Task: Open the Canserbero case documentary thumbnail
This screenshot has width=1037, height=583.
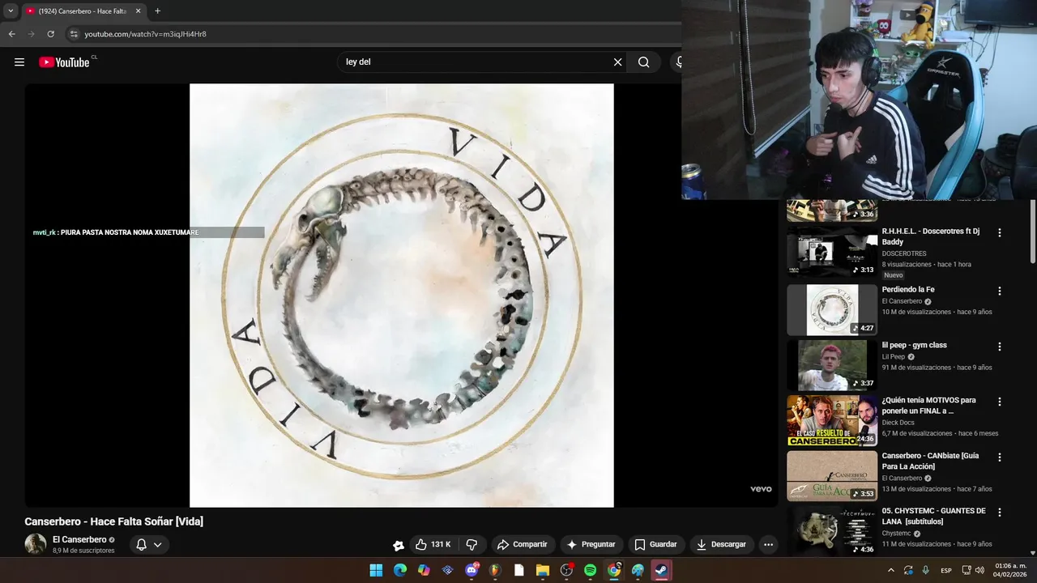Action: coord(832,420)
